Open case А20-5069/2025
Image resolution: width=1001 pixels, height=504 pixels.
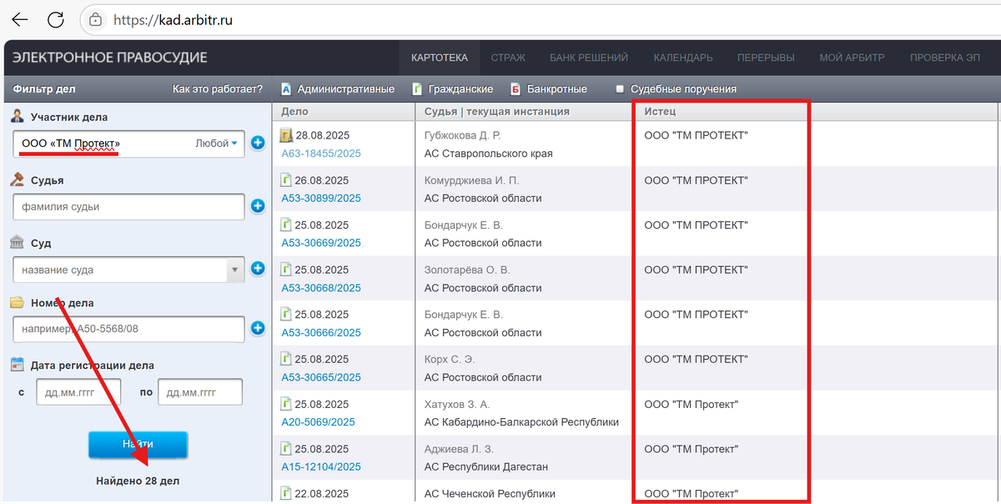tap(318, 422)
